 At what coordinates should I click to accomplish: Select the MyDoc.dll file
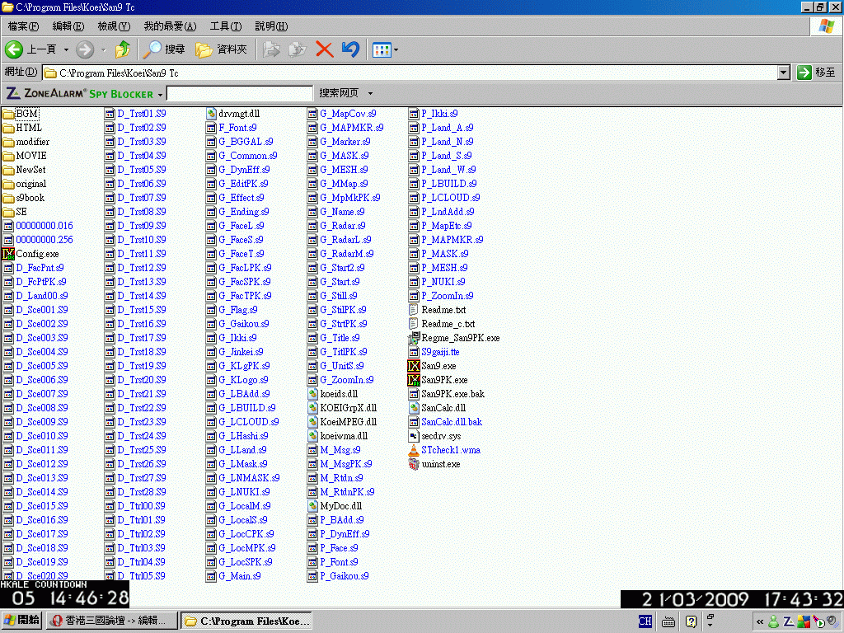[335, 505]
